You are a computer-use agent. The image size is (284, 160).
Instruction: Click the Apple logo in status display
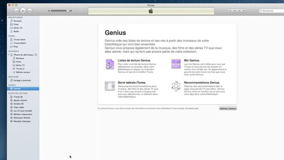tap(151, 11)
